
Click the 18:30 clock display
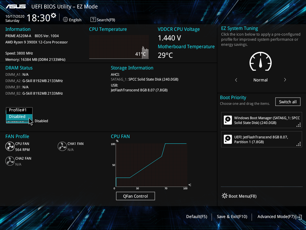[39, 18]
